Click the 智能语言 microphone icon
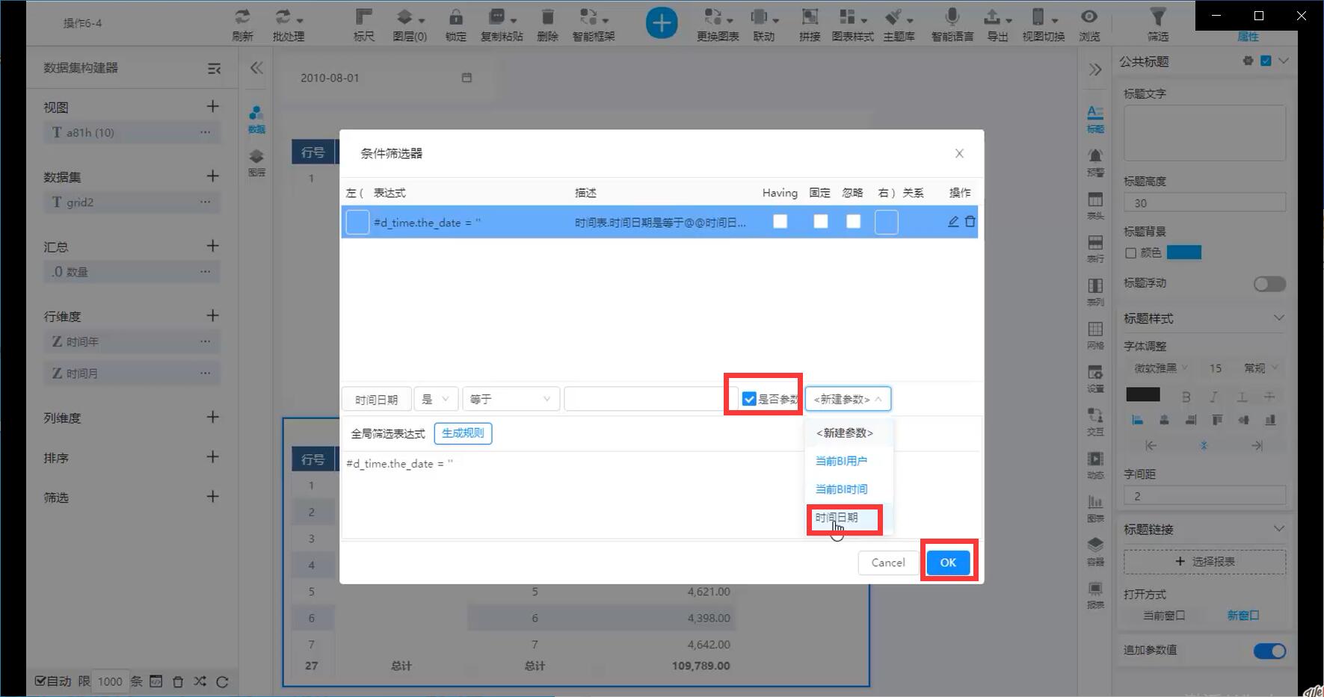The image size is (1324, 697). coord(952,17)
